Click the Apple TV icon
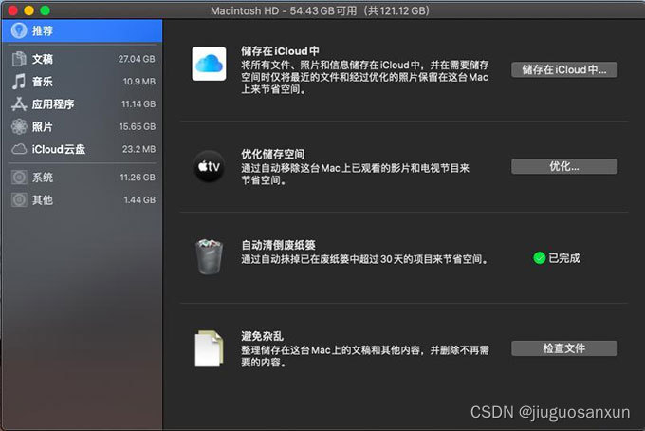This screenshot has height=431, width=645. 209,167
